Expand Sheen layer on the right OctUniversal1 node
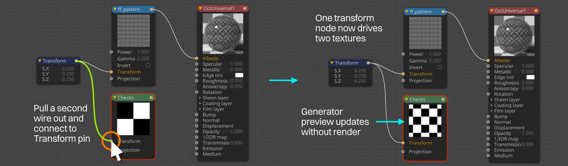 [x=491, y=100]
